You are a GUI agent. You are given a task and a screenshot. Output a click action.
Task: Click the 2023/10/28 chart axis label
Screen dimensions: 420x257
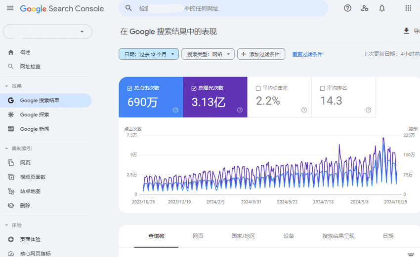(x=143, y=202)
